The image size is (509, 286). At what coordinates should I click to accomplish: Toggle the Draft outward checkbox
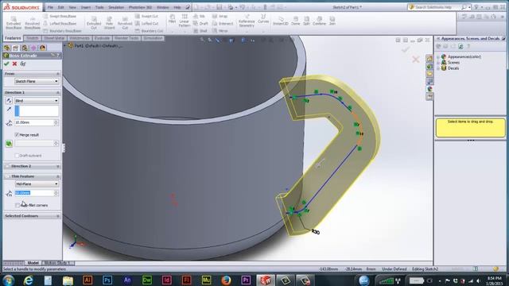pyautogui.click(x=17, y=156)
